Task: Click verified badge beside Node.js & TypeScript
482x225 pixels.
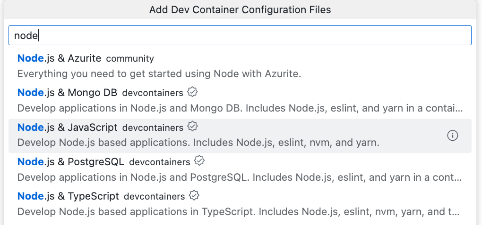Action: point(193,195)
